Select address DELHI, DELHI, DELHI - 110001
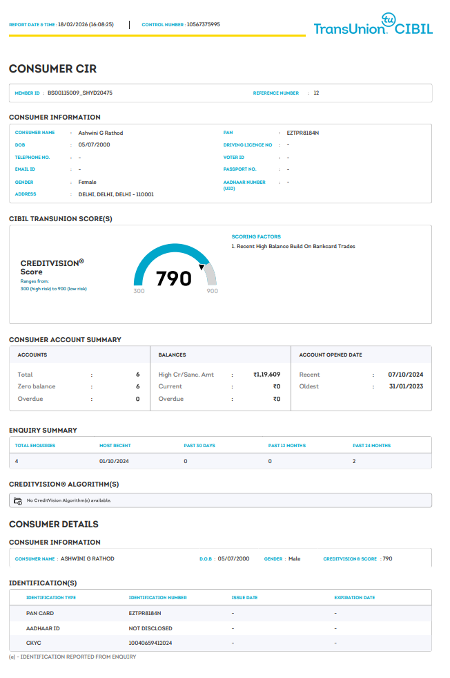Screen dimensions: 450x678 (x=116, y=194)
